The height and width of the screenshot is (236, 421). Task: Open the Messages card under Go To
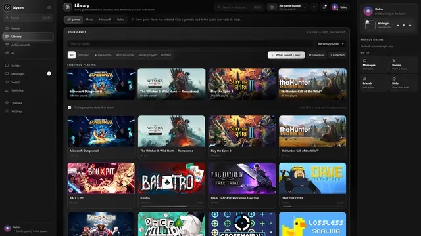pyautogui.click(x=374, y=64)
